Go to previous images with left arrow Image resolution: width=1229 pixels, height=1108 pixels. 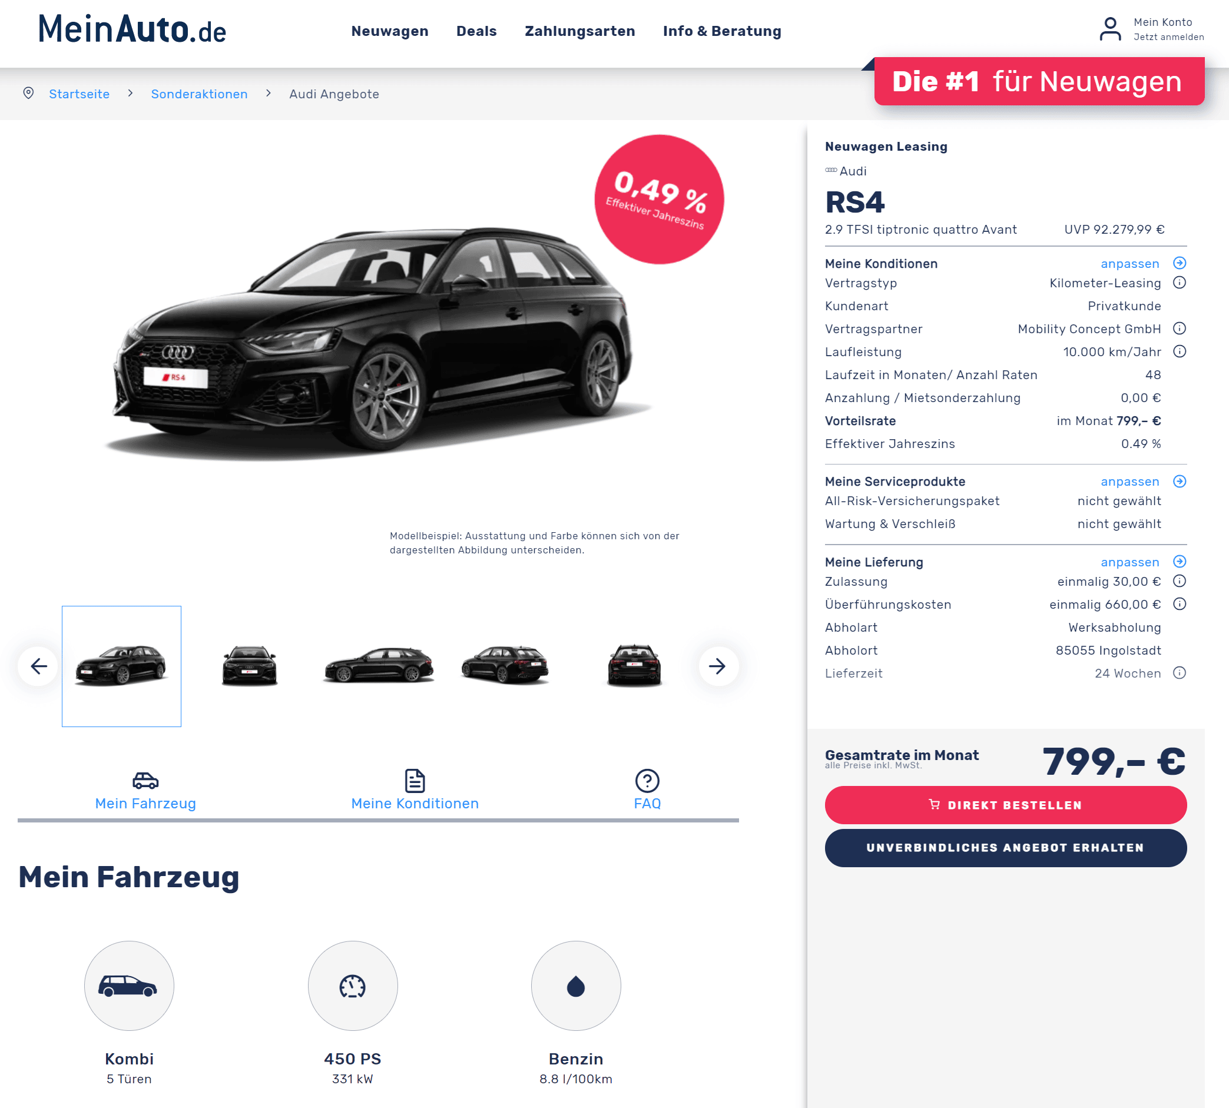tap(38, 666)
